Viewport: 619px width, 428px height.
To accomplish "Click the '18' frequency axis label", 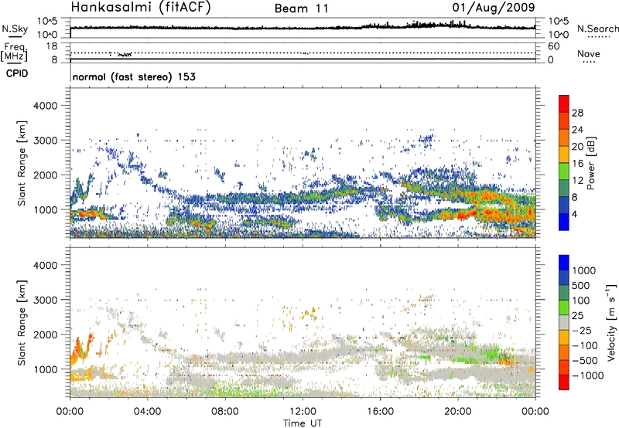I will click(x=52, y=46).
